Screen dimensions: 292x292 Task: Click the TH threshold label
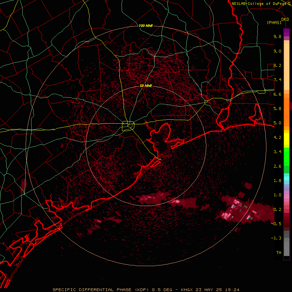click(279, 252)
